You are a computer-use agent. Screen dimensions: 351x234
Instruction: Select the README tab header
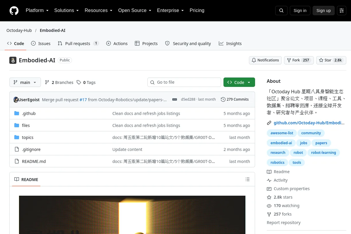click(26, 179)
